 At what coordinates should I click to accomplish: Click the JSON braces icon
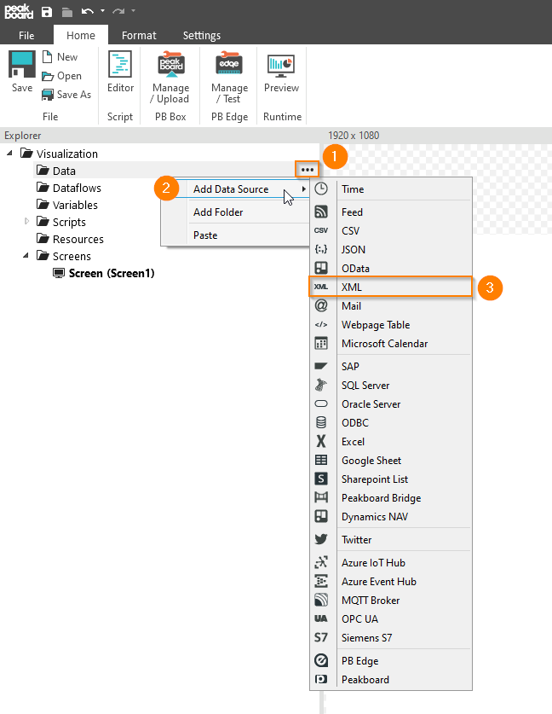(x=321, y=249)
